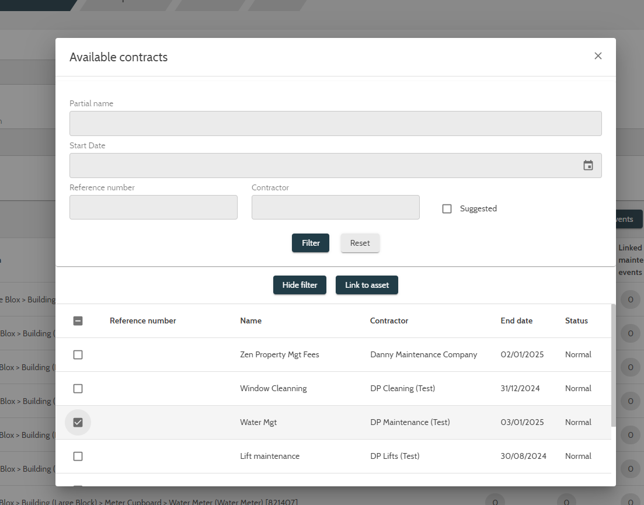Image resolution: width=644 pixels, height=505 pixels.
Task: Sort contracts by the End date column
Action: (x=516, y=321)
